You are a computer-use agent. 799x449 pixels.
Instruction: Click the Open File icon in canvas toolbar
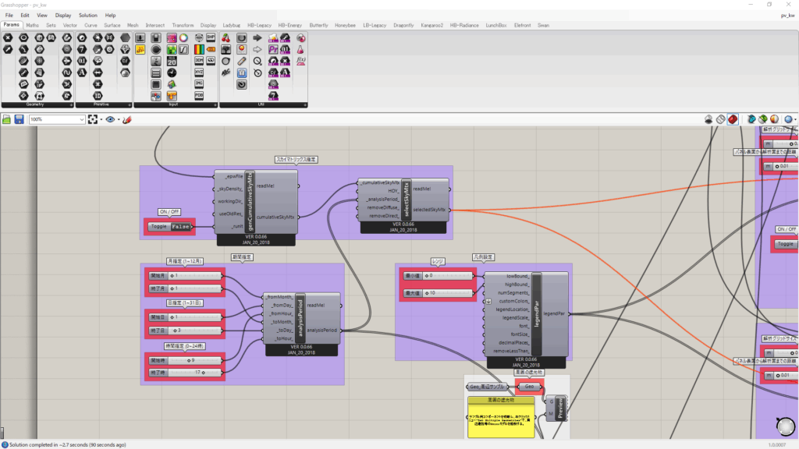pos(7,119)
